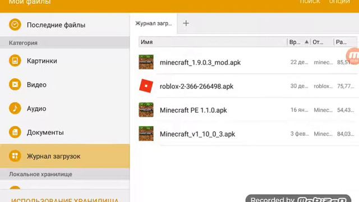Select file minecraft_1.9.0.3_mod.apk
Image resolution: width=359 pixels, height=202 pixels.
pyautogui.click(x=200, y=62)
